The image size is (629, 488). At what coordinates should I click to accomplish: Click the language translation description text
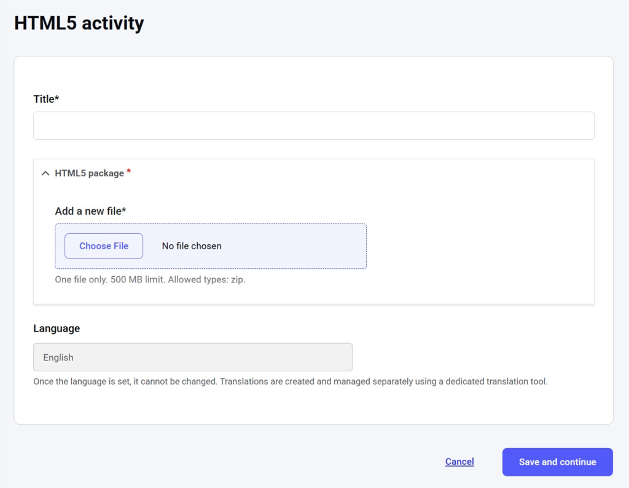tap(290, 381)
